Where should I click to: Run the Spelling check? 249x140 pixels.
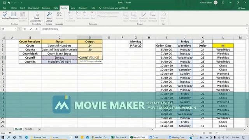point(5,16)
